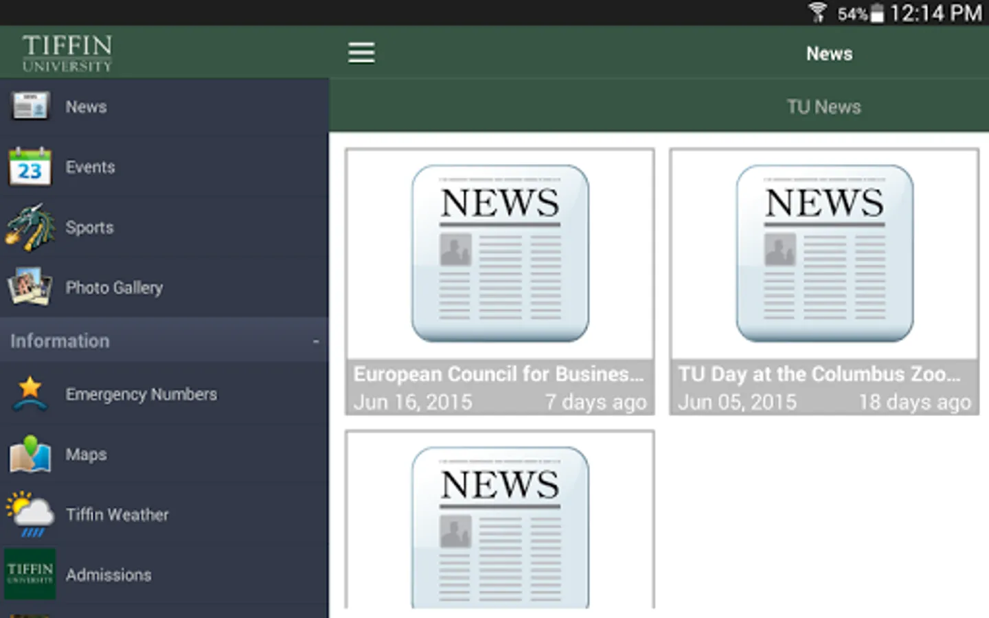The width and height of the screenshot is (989, 618).
Task: Open the Maps pin icon
Action: click(30, 454)
